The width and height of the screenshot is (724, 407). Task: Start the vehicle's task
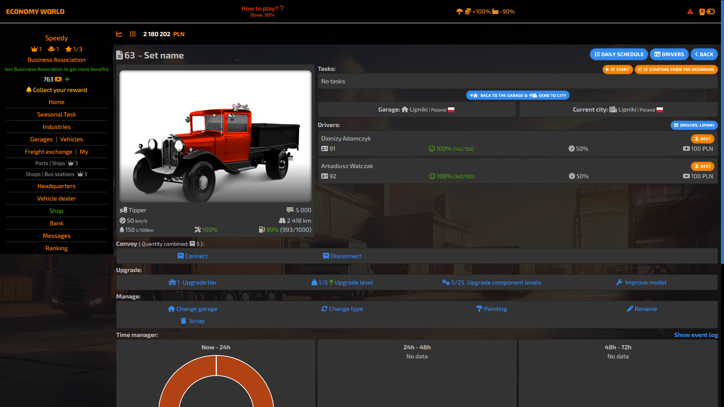tap(618, 69)
